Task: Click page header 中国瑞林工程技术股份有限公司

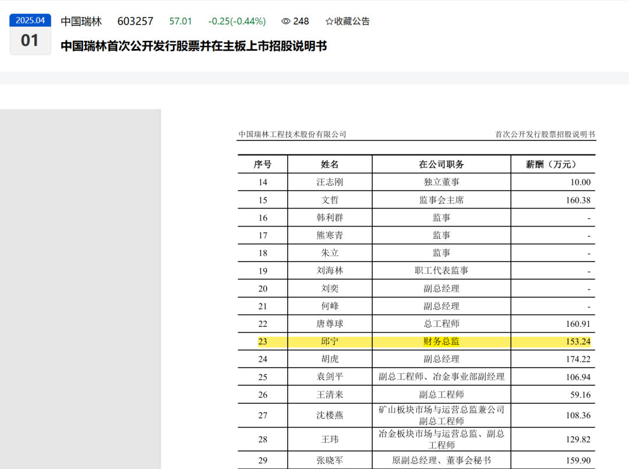Action: [292, 135]
